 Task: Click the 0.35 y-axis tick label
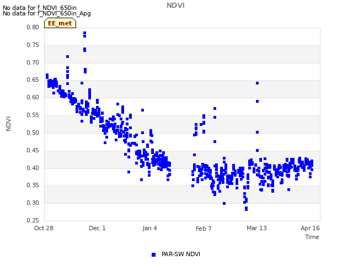[33, 185]
